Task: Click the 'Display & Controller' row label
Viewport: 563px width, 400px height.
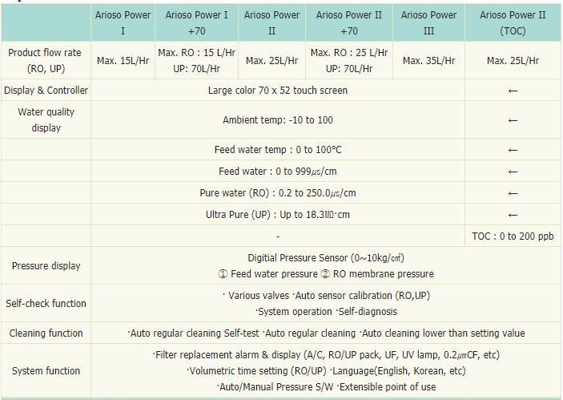Action: tap(46, 91)
